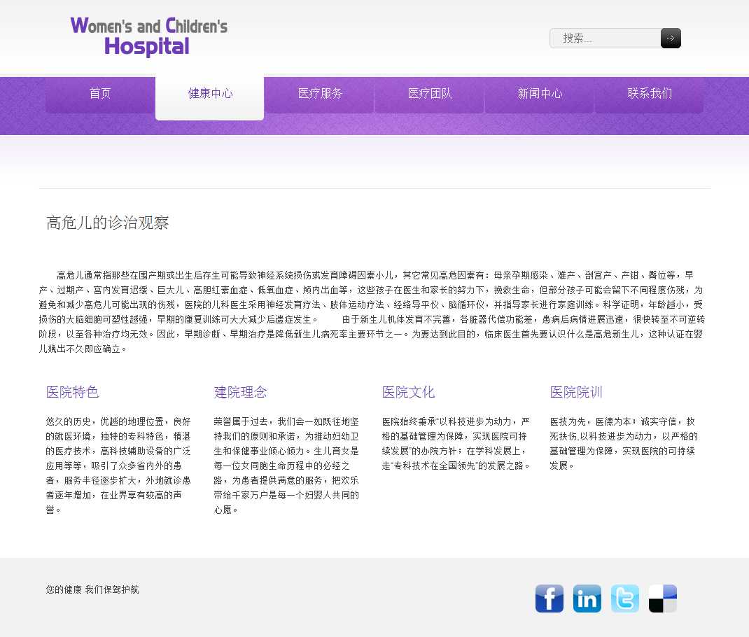Click the Women's and Children's Hospital logo
This screenshot has height=637, width=749.
(149, 36)
